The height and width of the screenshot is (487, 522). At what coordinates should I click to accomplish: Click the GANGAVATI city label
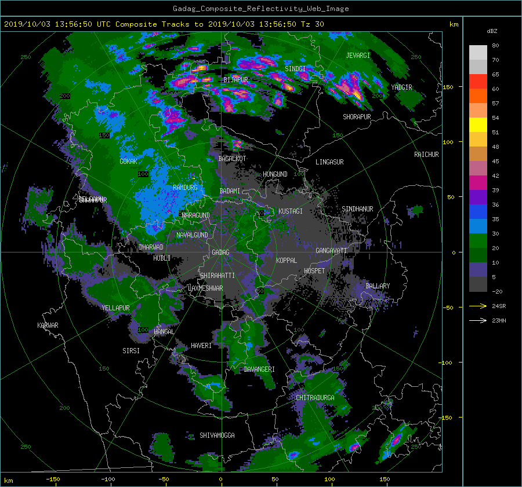[331, 251]
